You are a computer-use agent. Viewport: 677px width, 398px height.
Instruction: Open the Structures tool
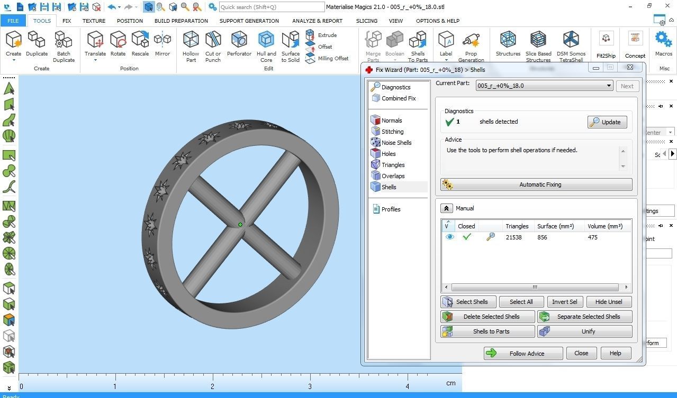tap(508, 43)
